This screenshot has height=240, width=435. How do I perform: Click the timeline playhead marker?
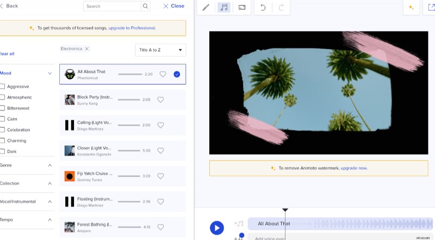coord(285,210)
